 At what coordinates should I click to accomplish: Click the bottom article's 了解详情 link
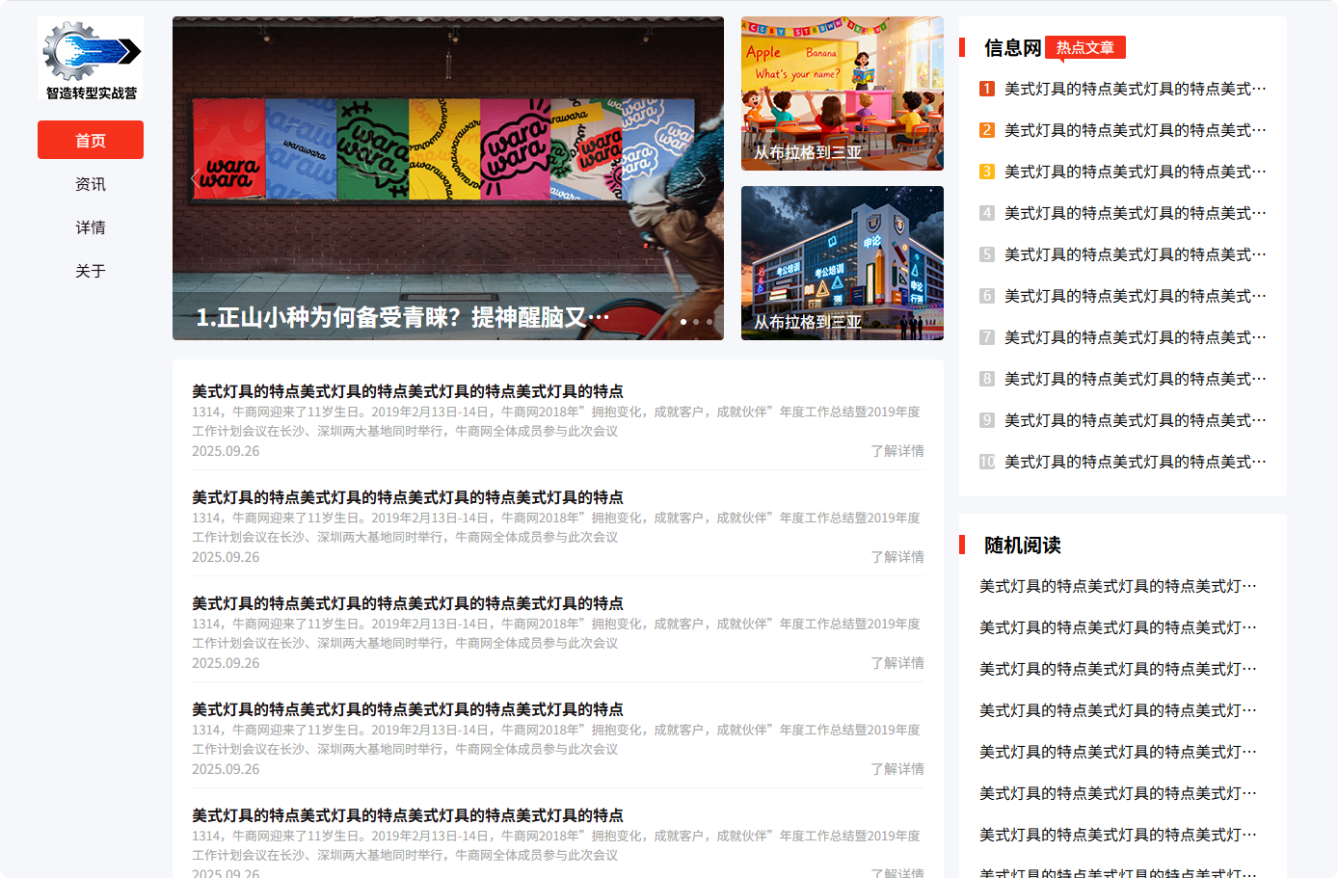pyautogui.click(x=897, y=873)
